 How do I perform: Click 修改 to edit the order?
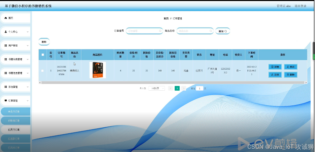tap(291, 67)
